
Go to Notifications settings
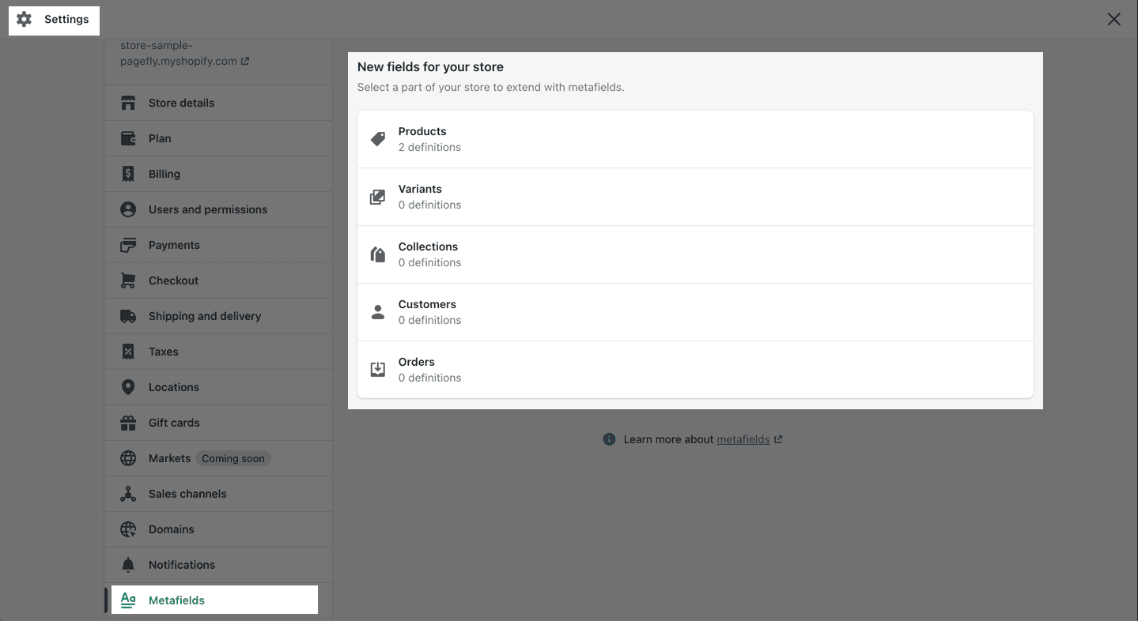[x=218, y=565]
